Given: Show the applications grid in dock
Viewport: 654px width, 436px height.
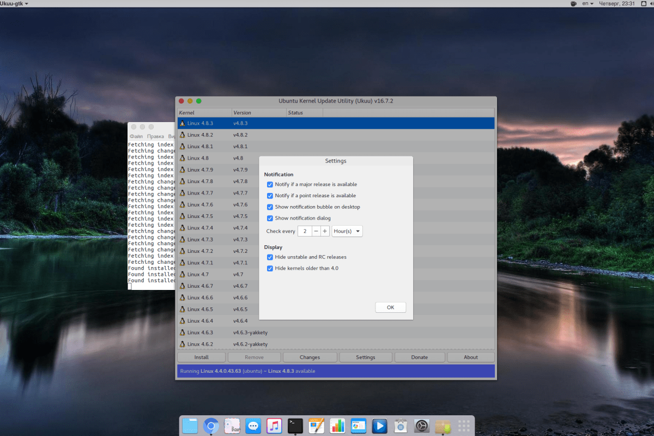Looking at the screenshot, I should (x=464, y=426).
